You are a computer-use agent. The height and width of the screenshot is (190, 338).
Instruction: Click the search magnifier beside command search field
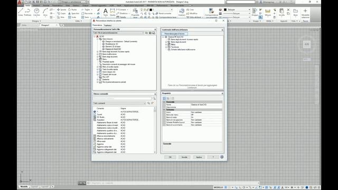[x=154, y=99]
